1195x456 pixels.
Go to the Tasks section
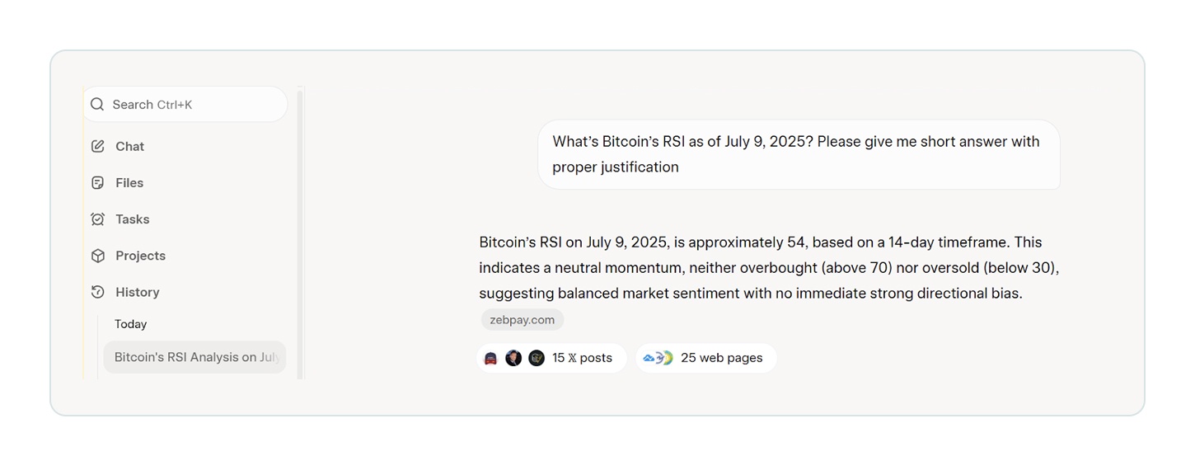coord(132,219)
